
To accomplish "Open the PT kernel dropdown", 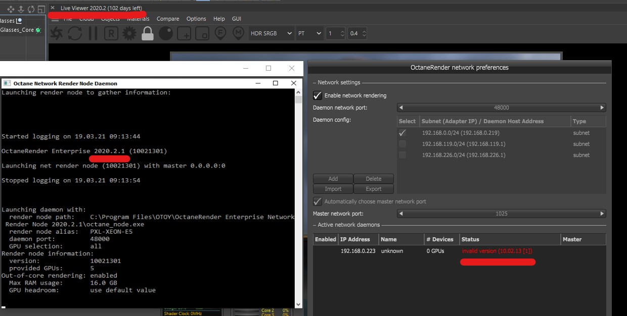I will 310,33.
